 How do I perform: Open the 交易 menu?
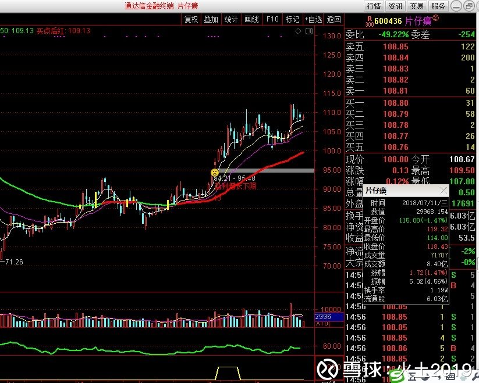417,6
